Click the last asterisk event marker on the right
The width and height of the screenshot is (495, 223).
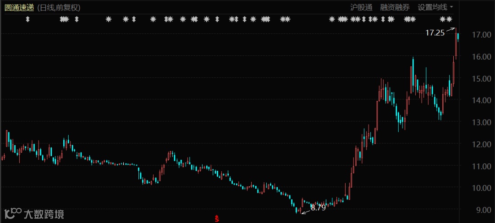[x=449, y=19]
